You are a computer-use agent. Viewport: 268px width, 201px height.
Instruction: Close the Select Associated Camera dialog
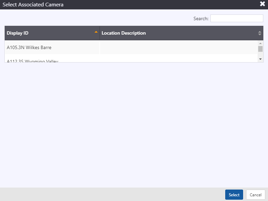[262, 4]
